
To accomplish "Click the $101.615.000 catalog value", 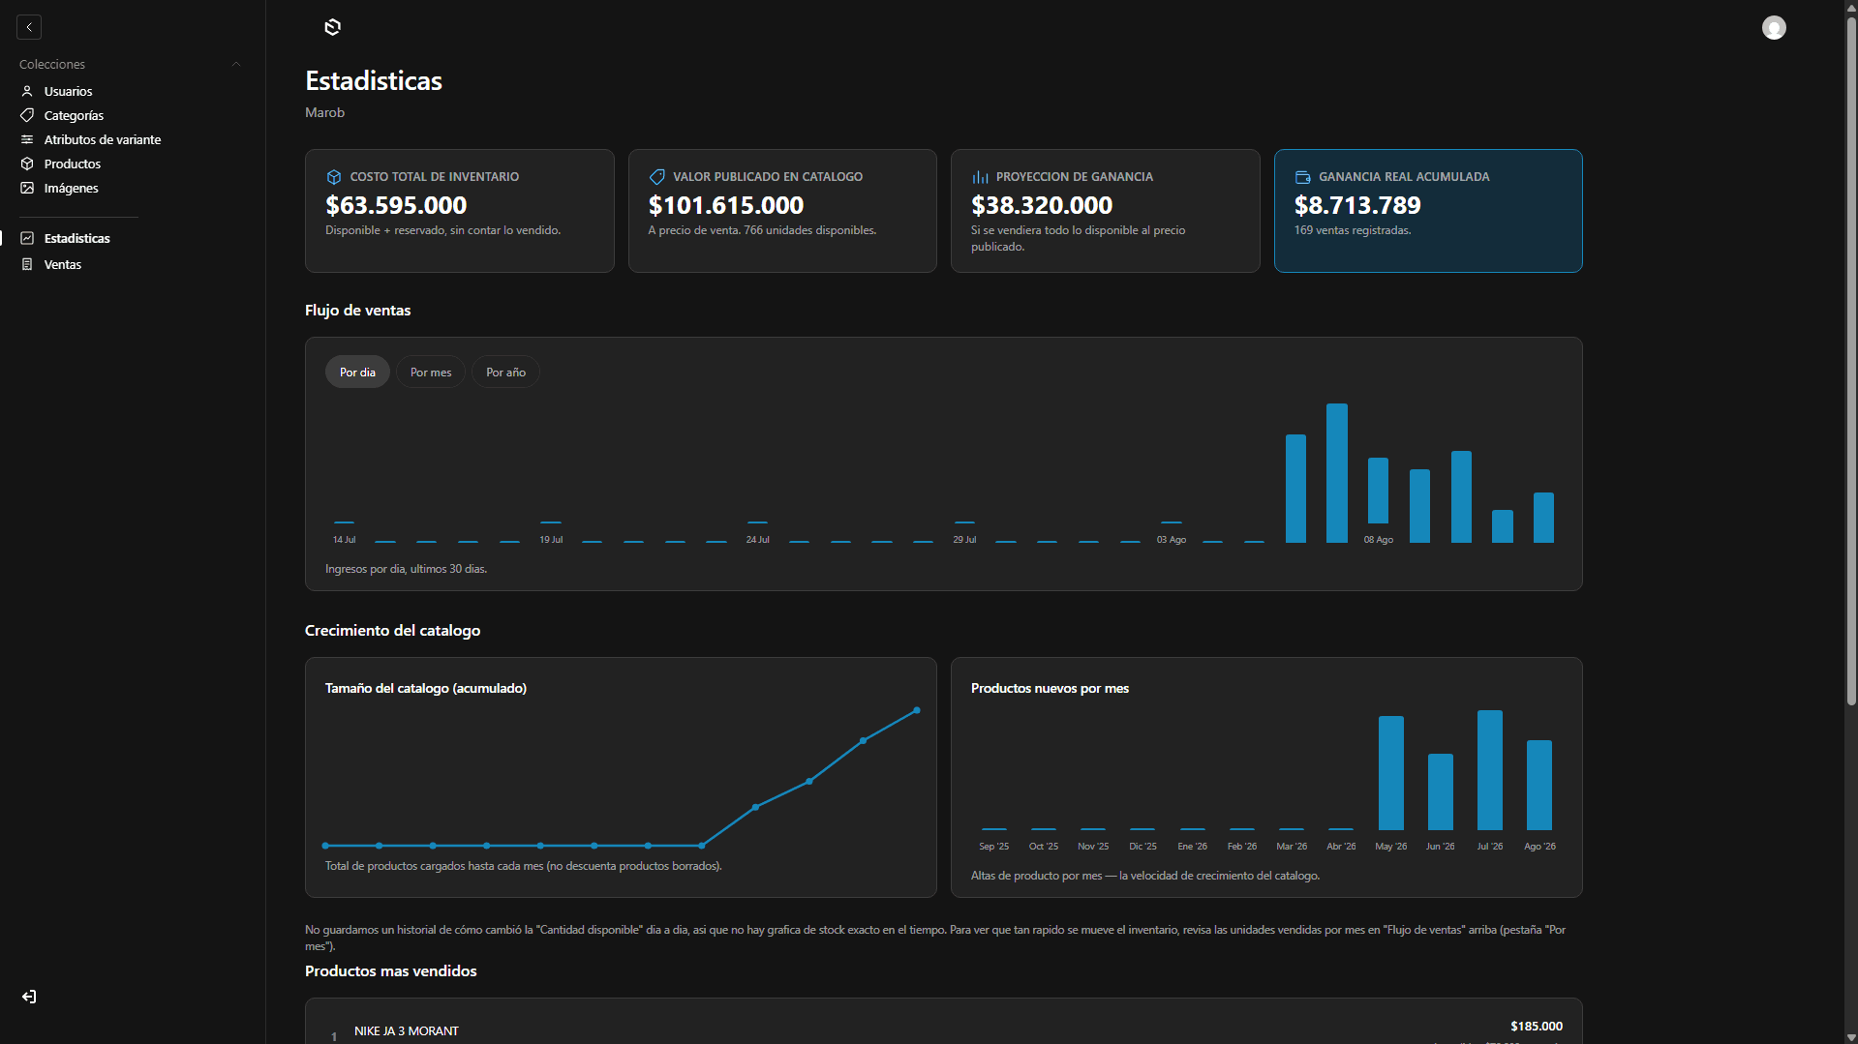I will tap(726, 205).
